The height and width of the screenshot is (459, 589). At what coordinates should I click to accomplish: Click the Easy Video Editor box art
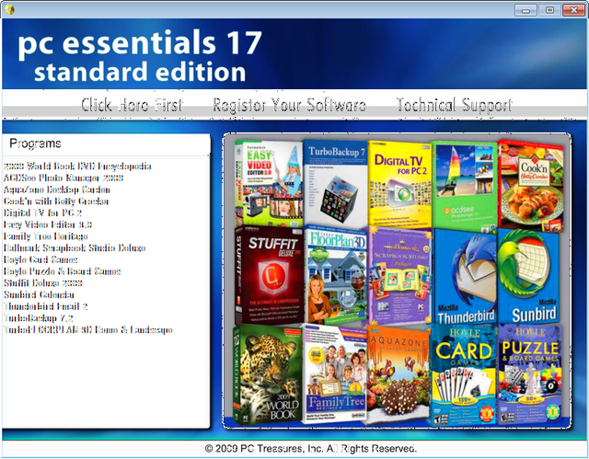pyautogui.click(x=269, y=184)
